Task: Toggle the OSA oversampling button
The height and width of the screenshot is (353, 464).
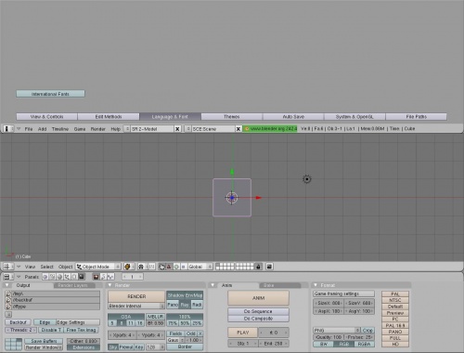Action: (126, 317)
